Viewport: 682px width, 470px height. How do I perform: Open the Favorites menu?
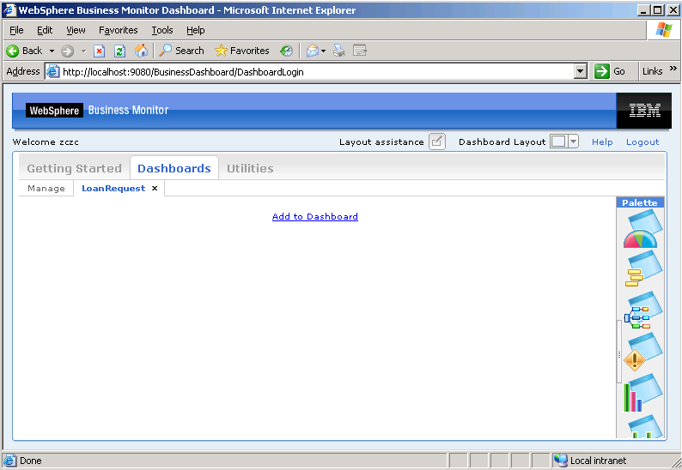pyautogui.click(x=118, y=30)
